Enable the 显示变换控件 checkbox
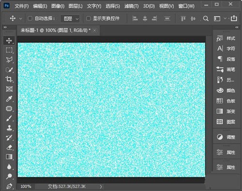The width and height of the screenshot is (242, 191). pos(88,18)
